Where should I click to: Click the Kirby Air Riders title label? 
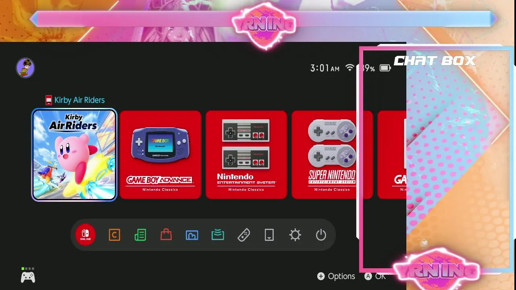point(79,100)
